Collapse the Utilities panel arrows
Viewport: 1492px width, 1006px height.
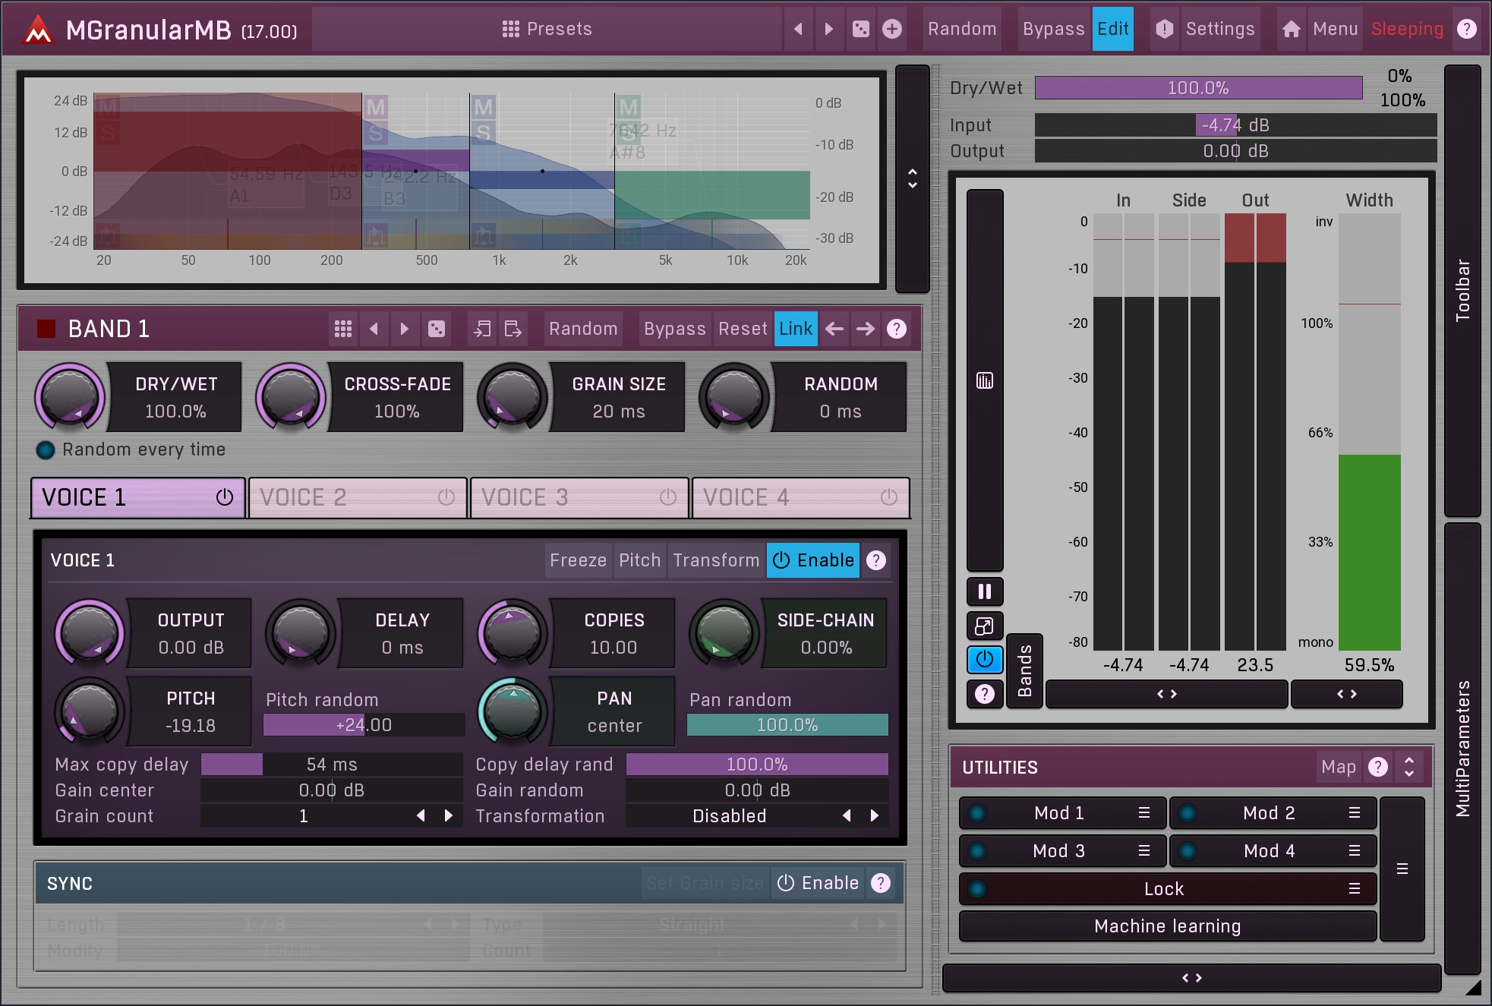(1409, 767)
